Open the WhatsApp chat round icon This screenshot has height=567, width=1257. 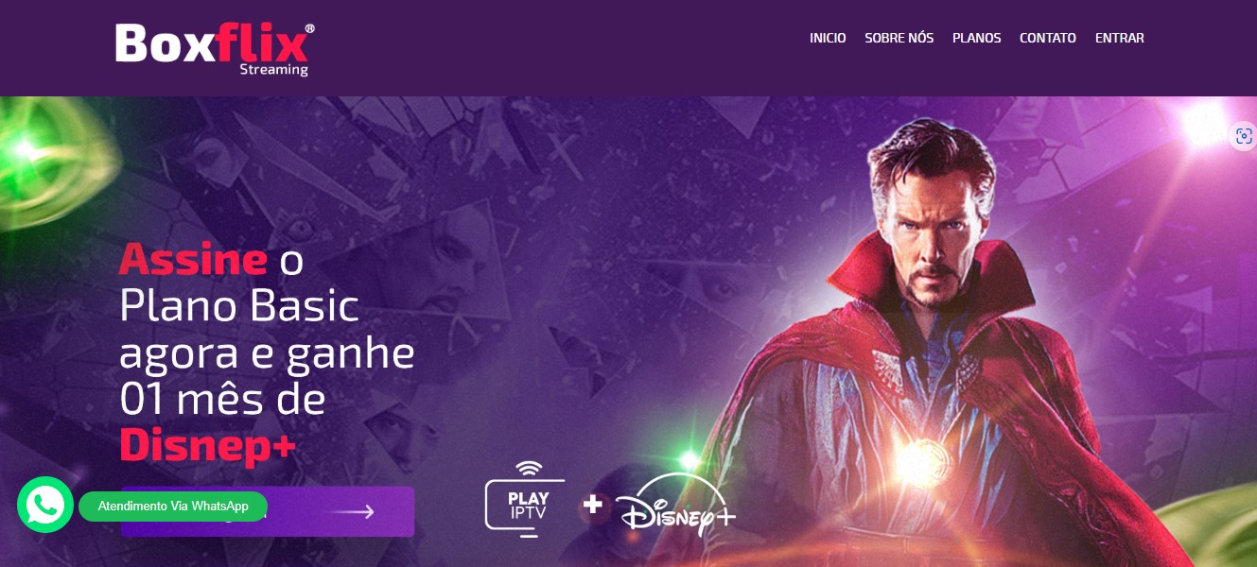pyautogui.click(x=45, y=505)
